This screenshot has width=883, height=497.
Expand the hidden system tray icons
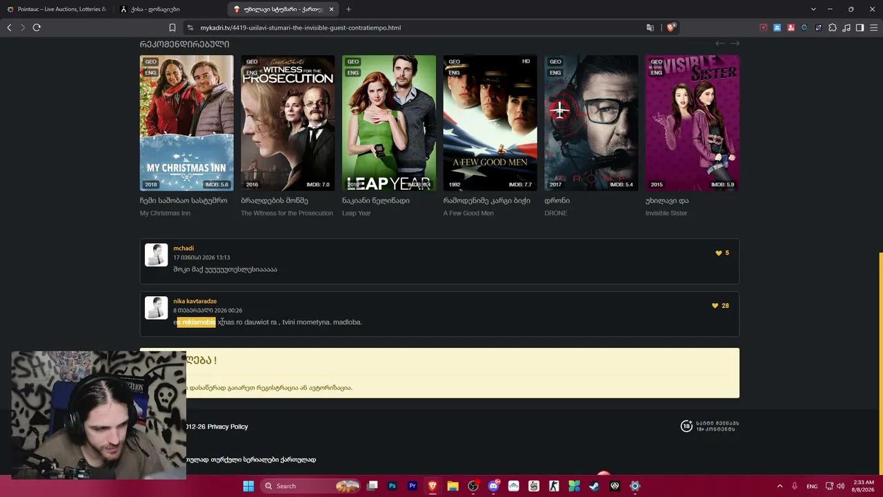tap(780, 486)
